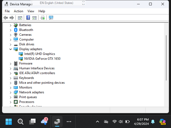Open the Windows Start menu
This screenshot has width=171, height=128.
tap(9, 122)
